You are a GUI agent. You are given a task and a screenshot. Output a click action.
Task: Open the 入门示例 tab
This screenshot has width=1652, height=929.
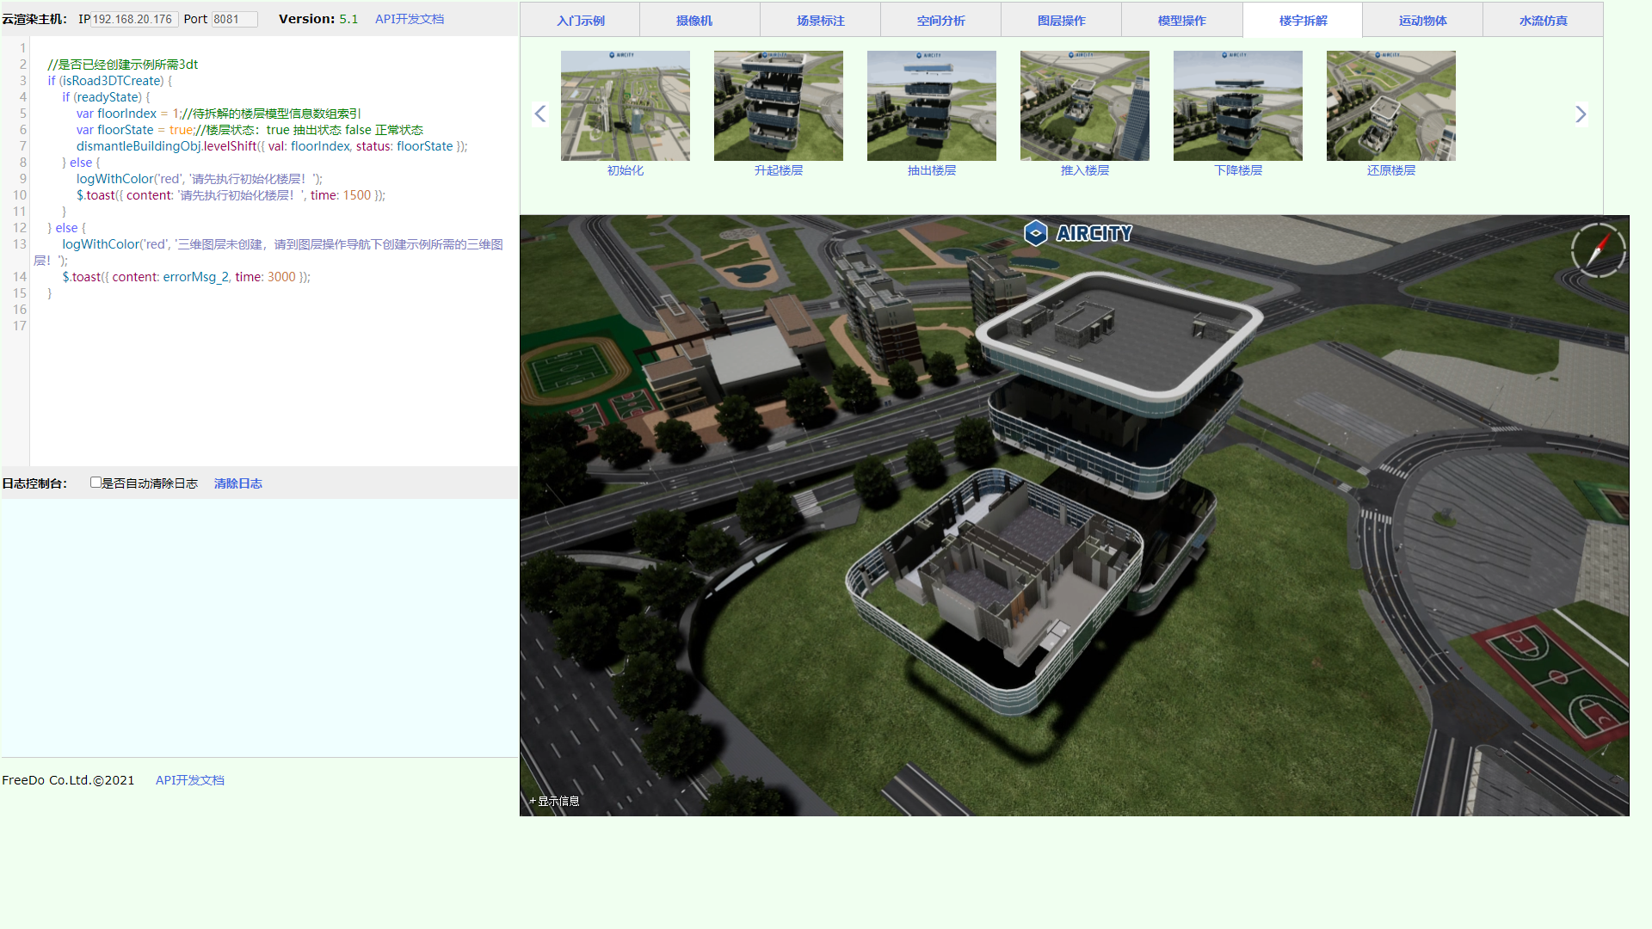(581, 20)
